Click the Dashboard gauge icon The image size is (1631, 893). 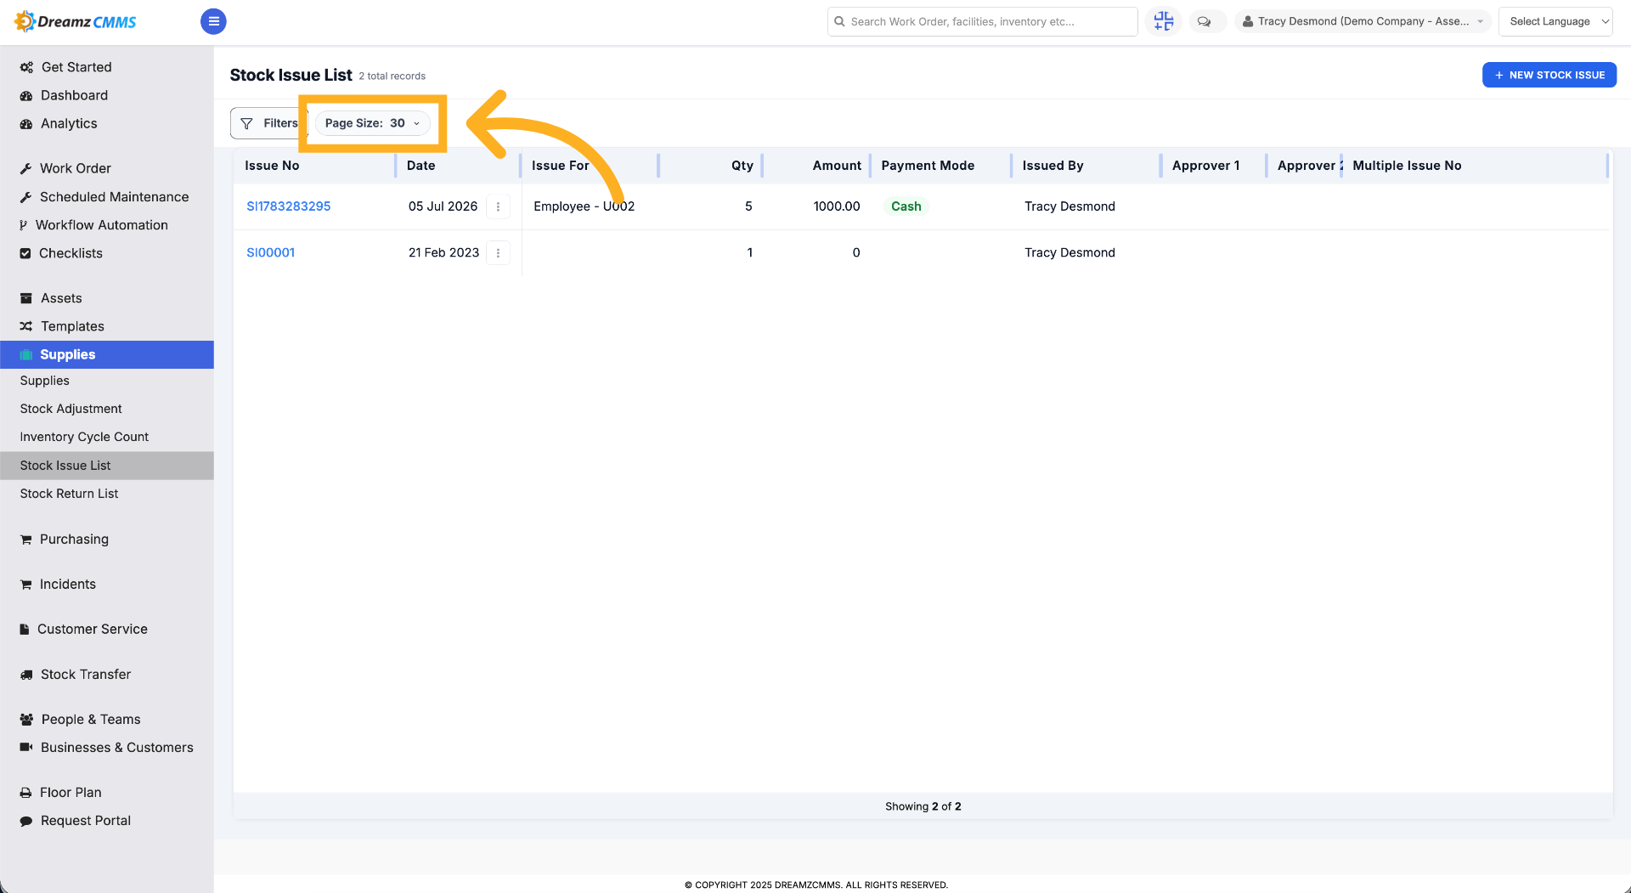point(26,96)
